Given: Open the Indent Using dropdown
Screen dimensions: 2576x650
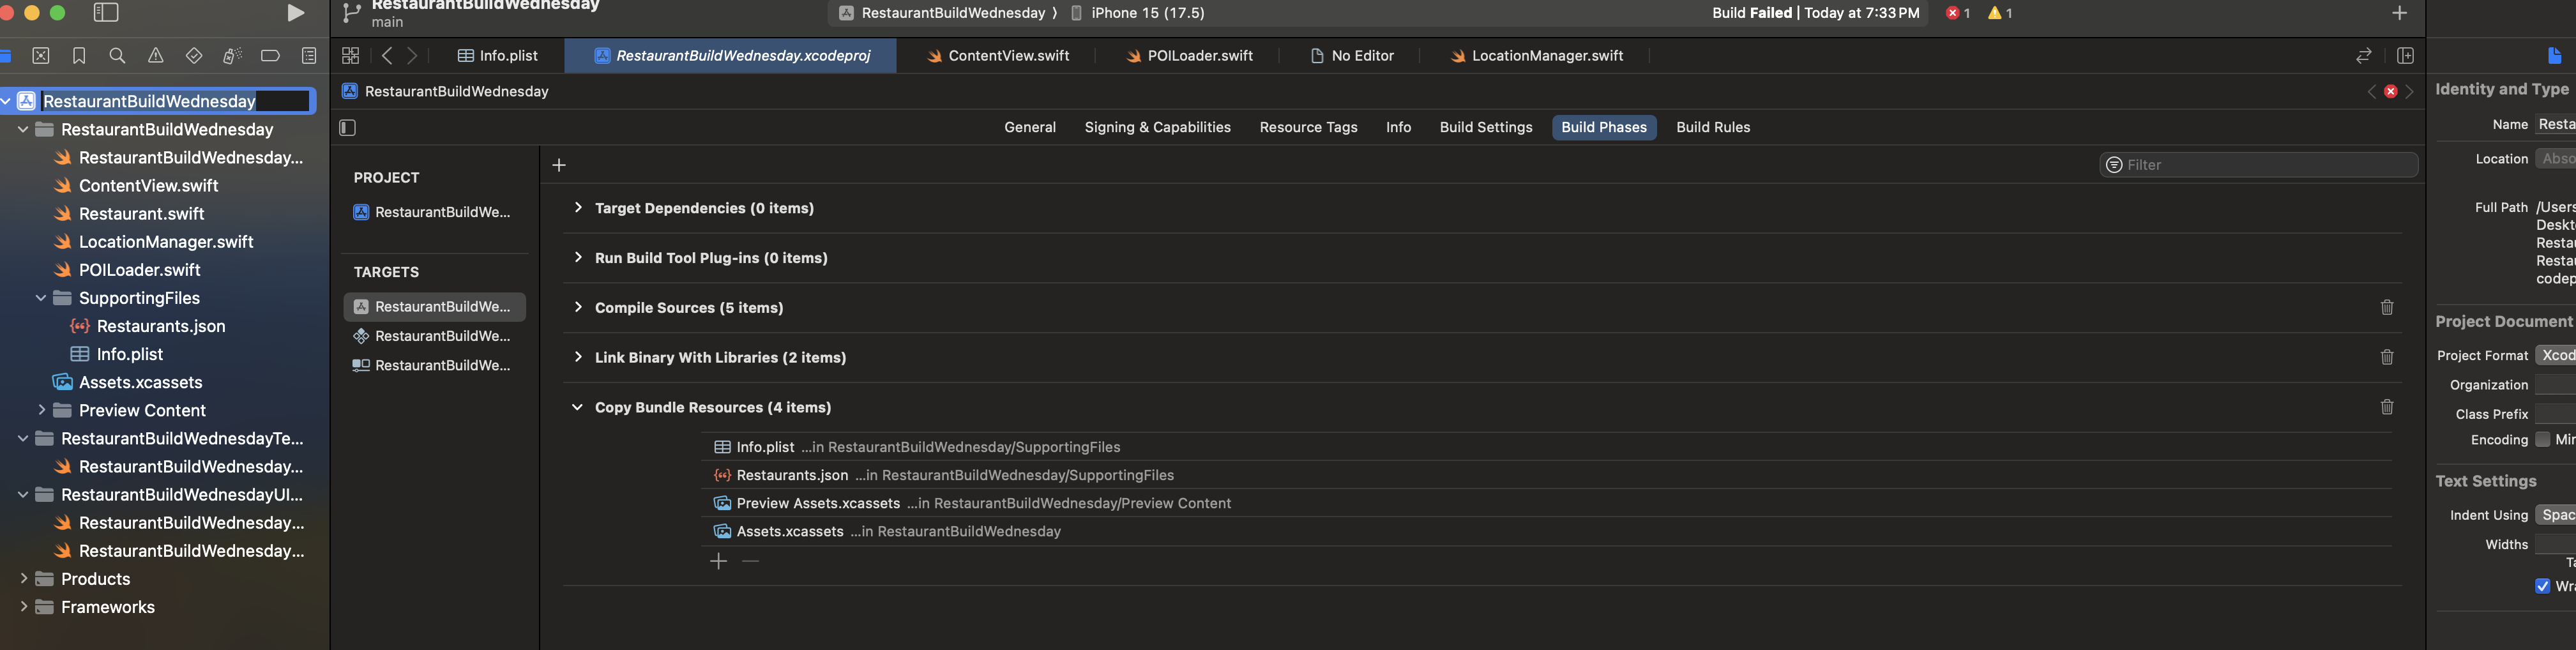Looking at the screenshot, I should [2555, 516].
